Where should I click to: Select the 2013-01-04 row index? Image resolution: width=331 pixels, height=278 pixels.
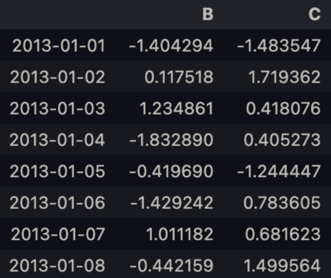click(x=58, y=140)
